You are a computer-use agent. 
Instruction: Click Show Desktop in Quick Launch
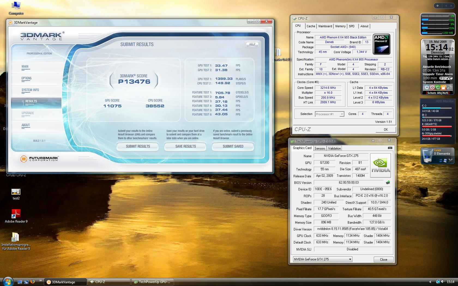pos(20,282)
